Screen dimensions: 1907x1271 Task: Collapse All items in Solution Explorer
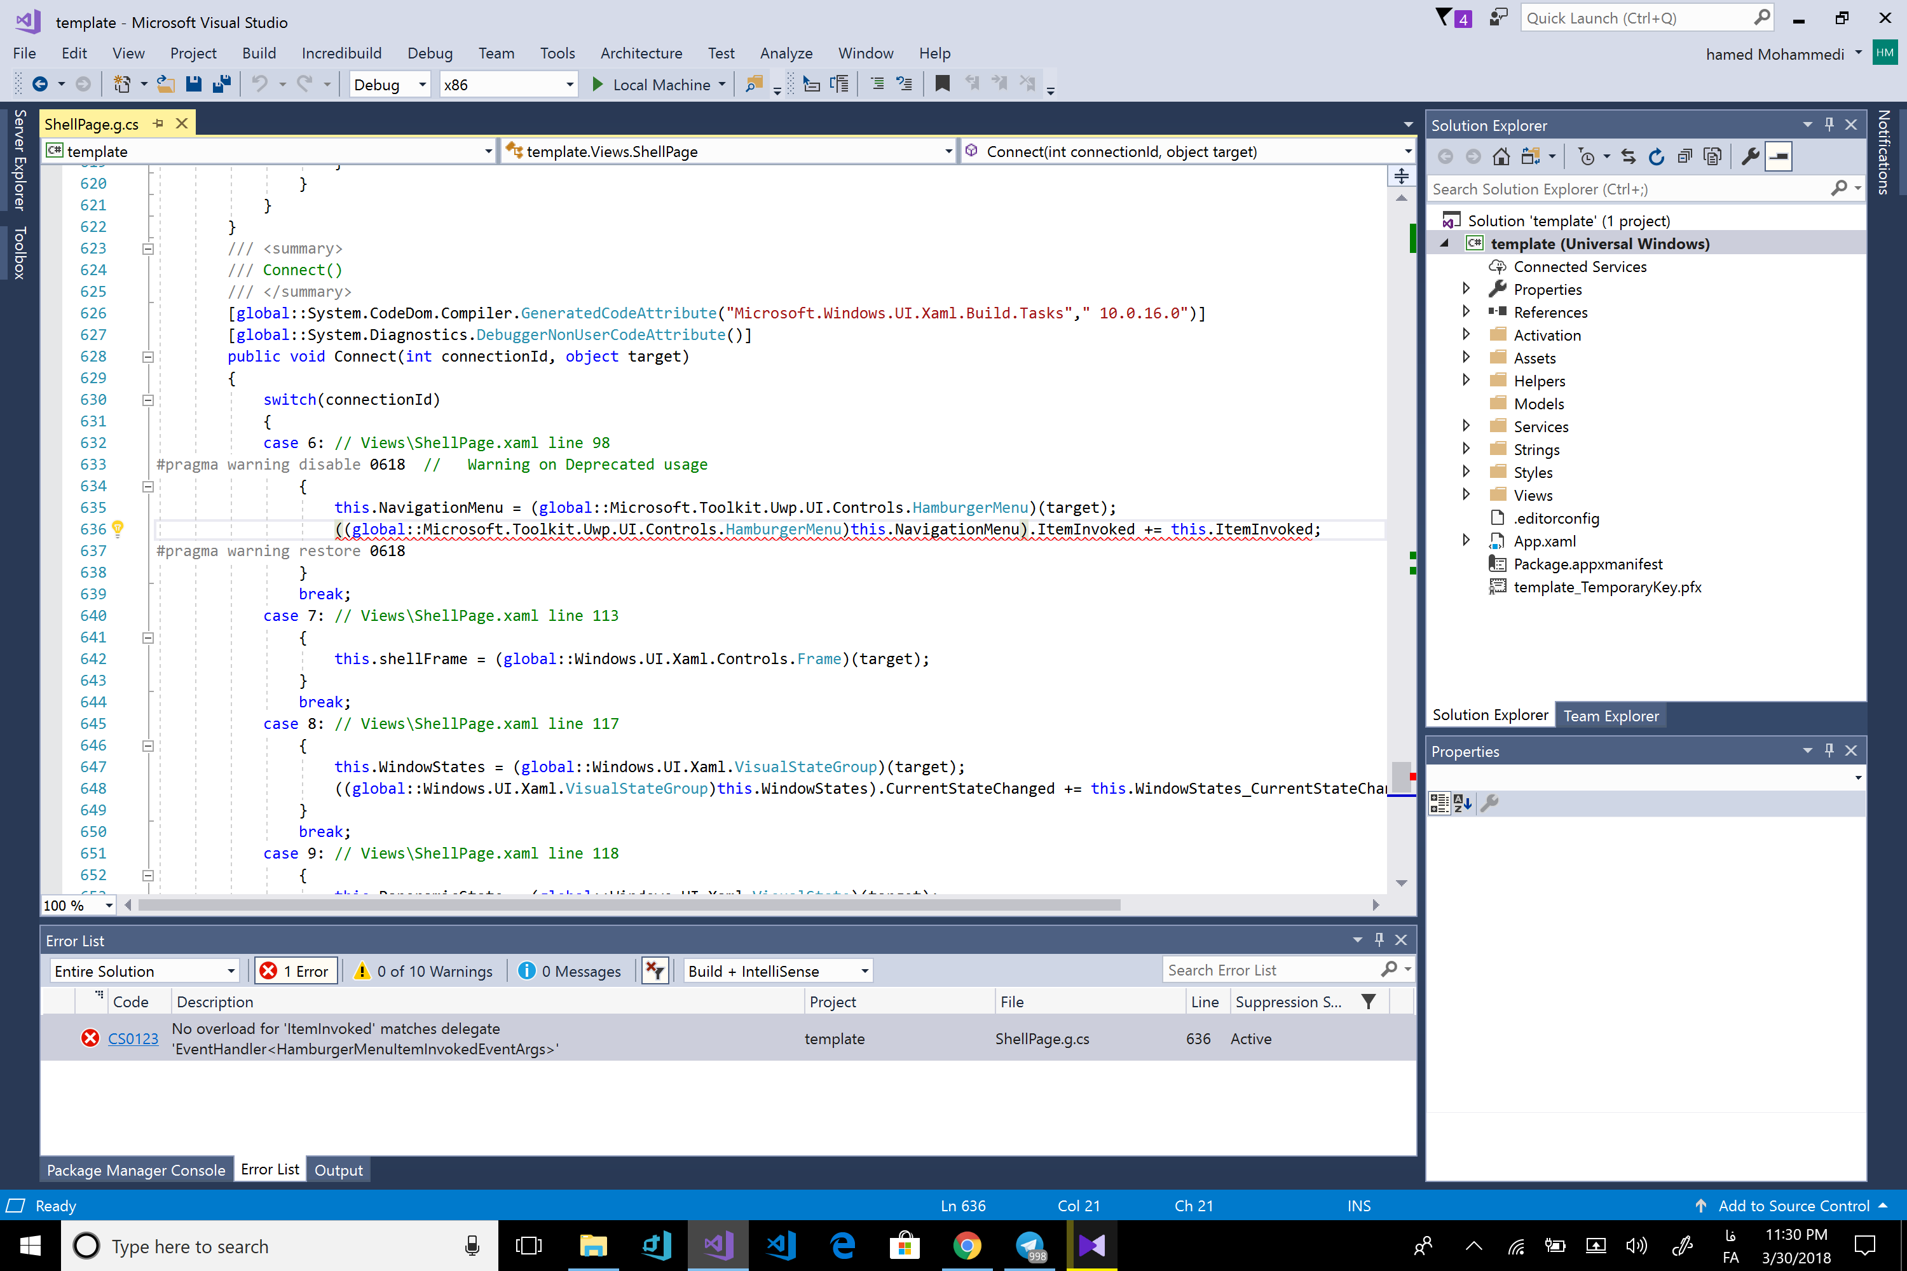[1685, 156]
